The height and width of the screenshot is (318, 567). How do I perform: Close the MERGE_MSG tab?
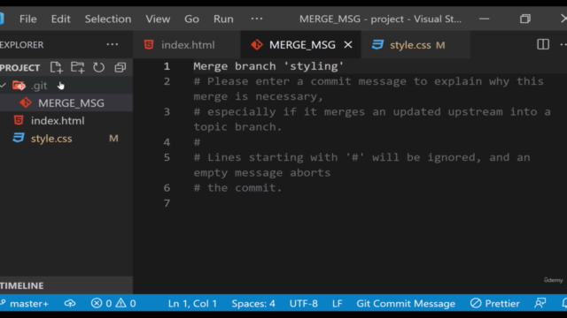348,45
